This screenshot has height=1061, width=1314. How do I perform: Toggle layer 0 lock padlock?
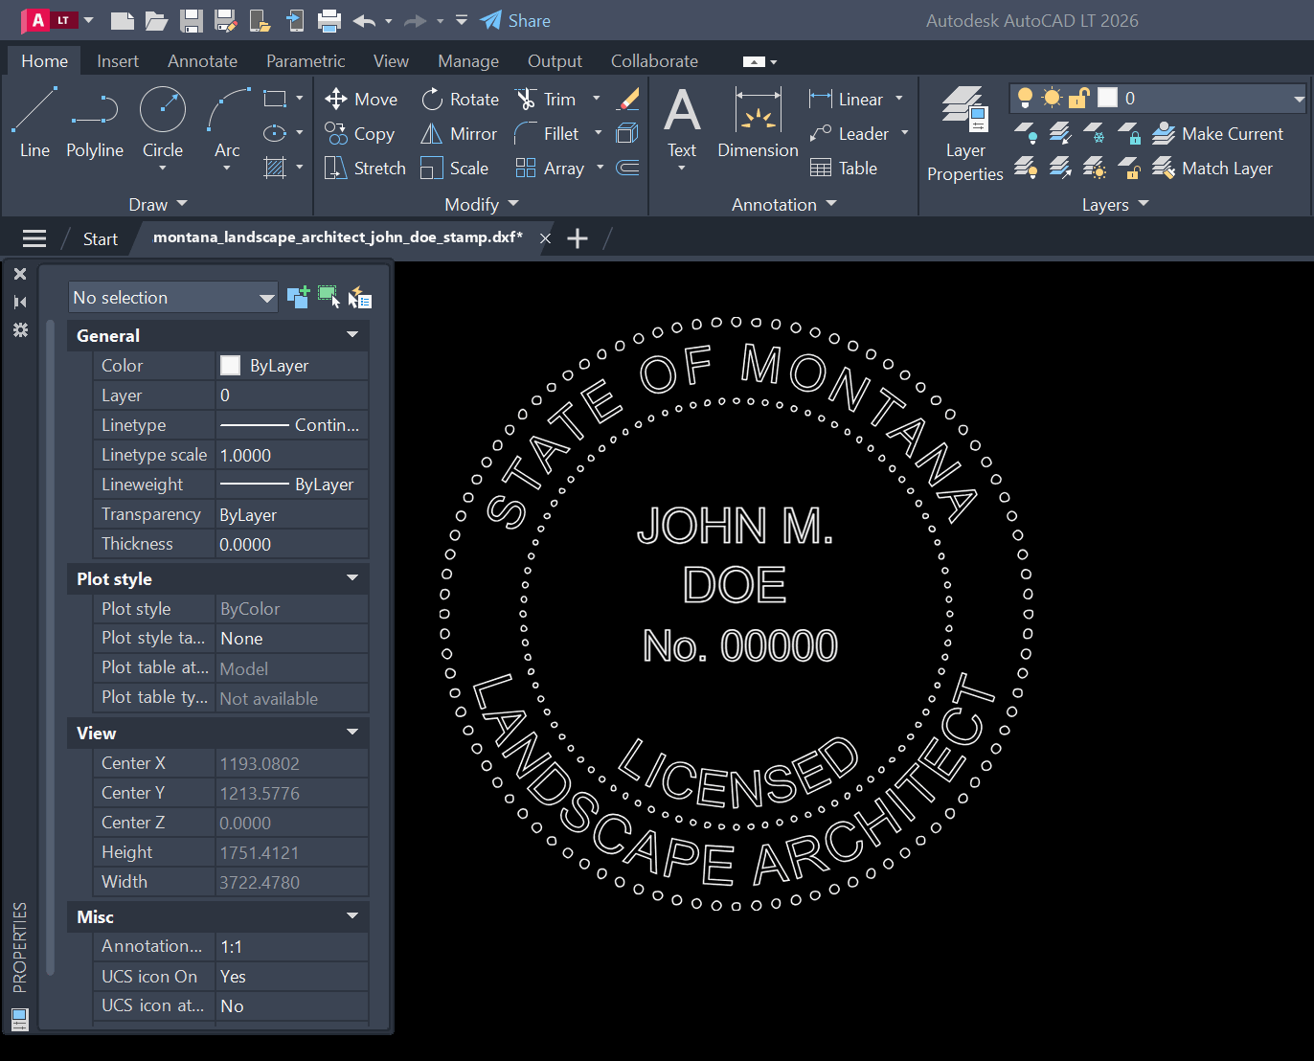coord(1079,98)
